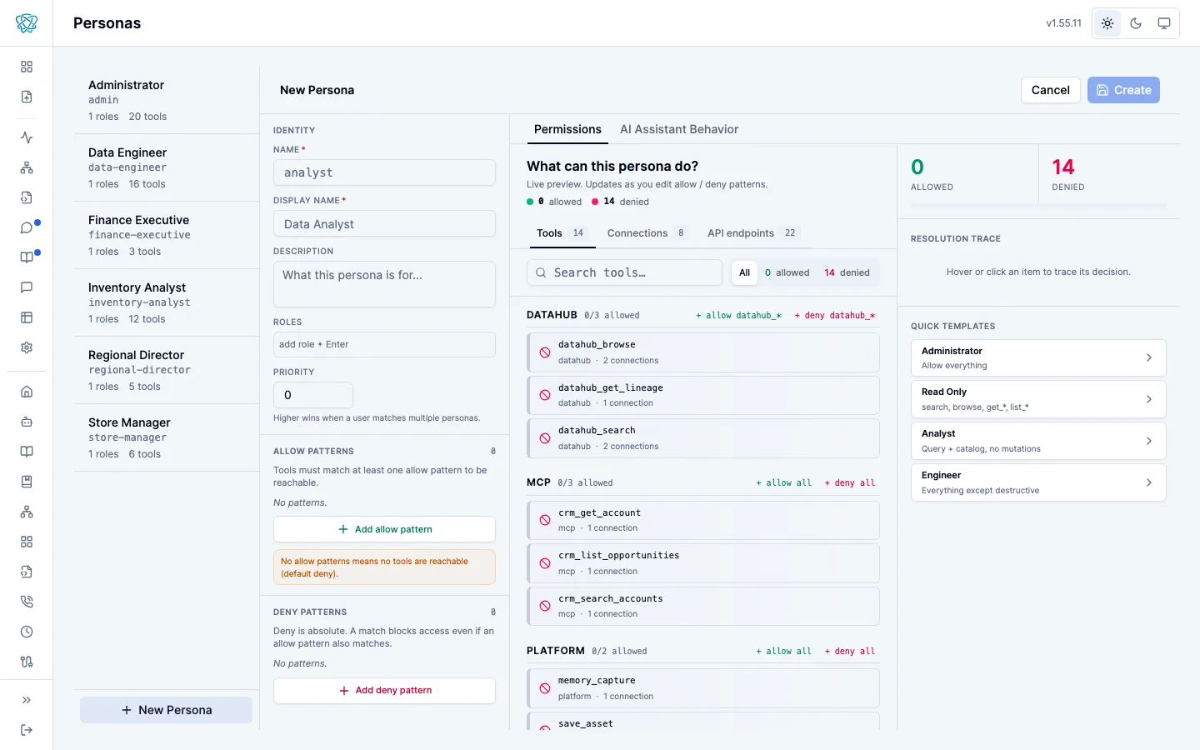The width and height of the screenshot is (1200, 750).
Task: Go to the home icon in sidebar
Action: coord(27,392)
